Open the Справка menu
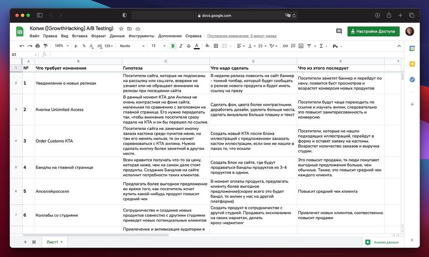The image size is (429, 257). pos(193,36)
